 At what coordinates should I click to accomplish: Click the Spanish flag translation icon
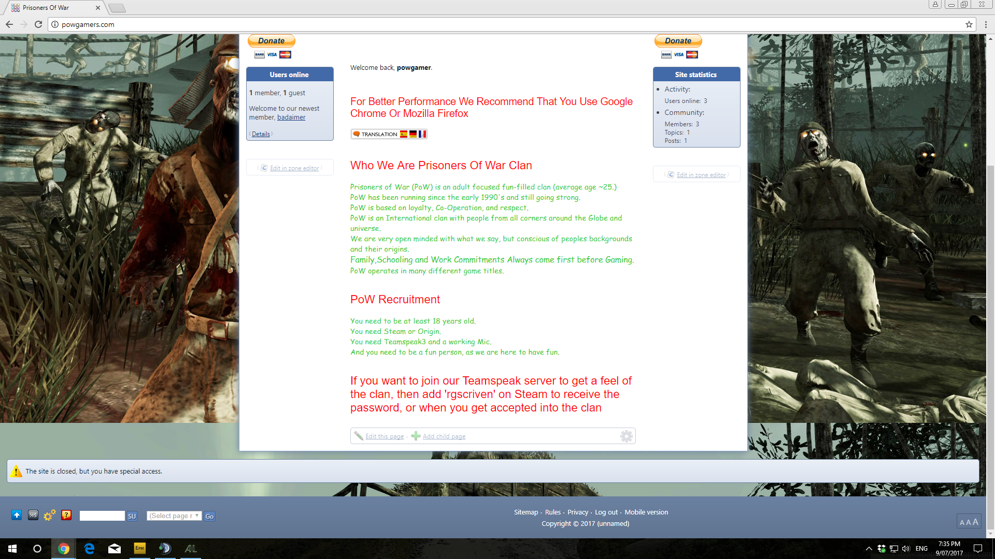(x=403, y=134)
